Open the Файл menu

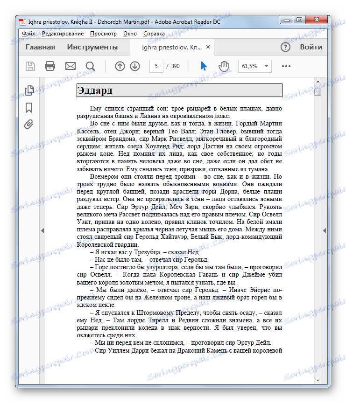(28, 34)
